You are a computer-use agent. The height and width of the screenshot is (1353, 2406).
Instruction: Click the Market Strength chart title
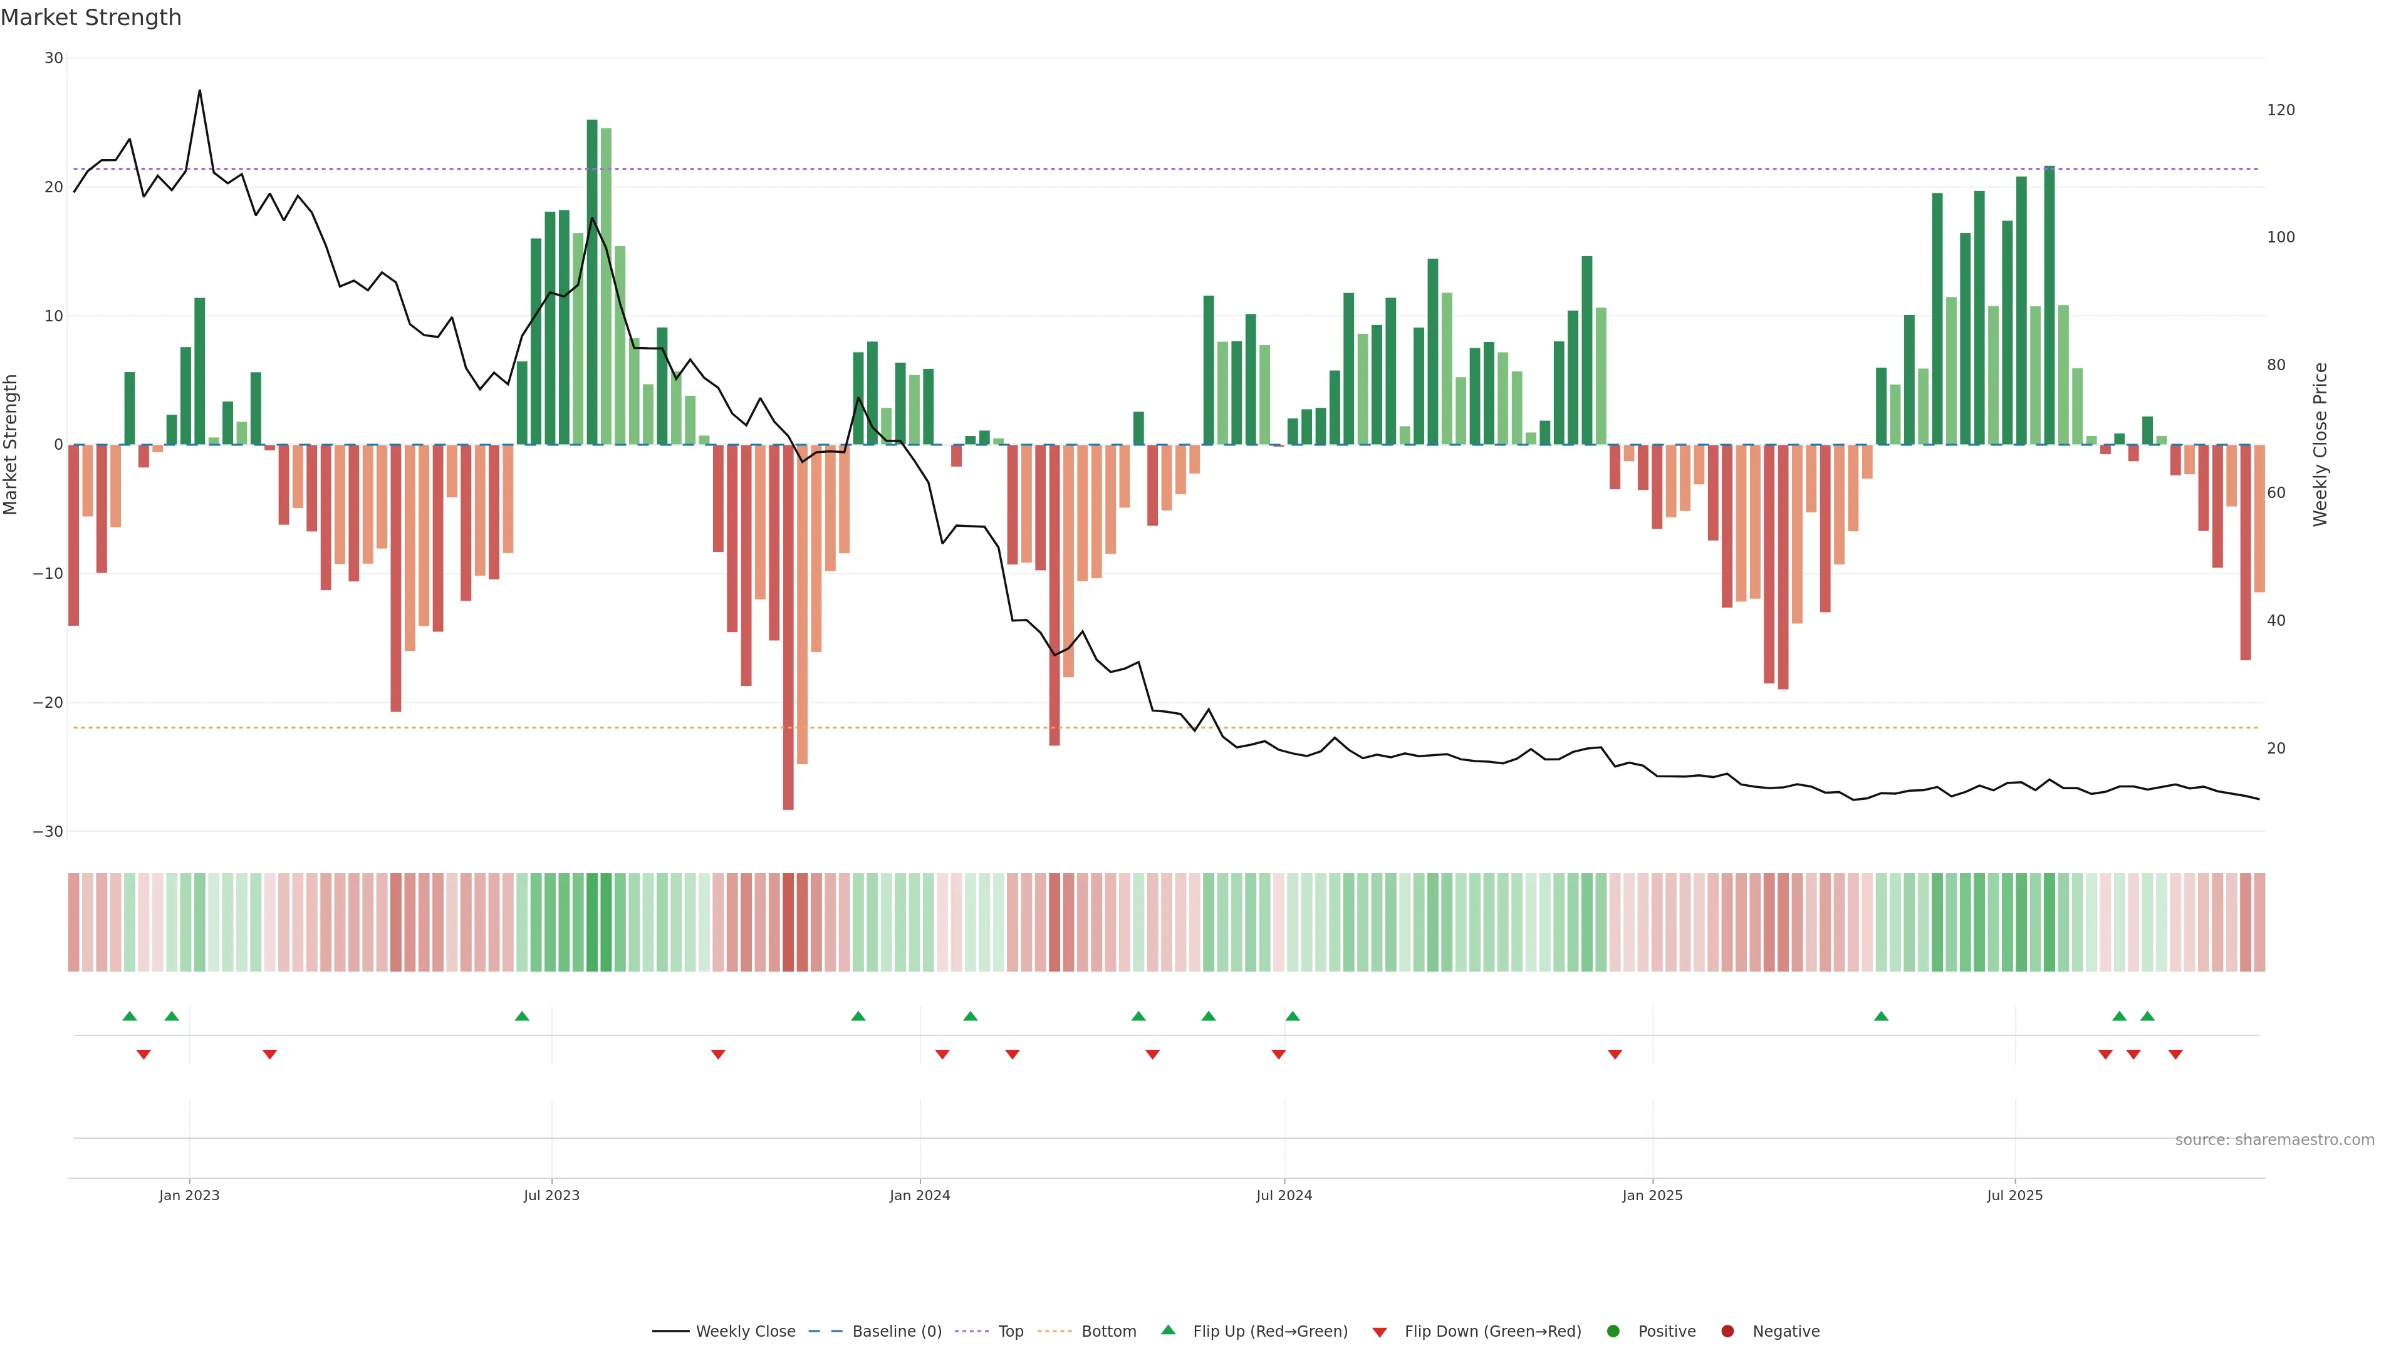click(91, 18)
